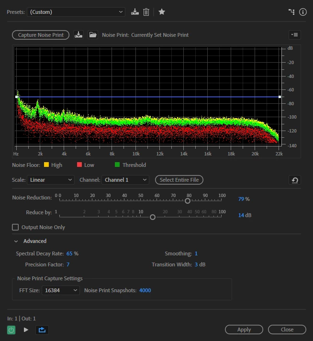Save current settings as a preset icon
The image size is (313, 341).
(135, 12)
